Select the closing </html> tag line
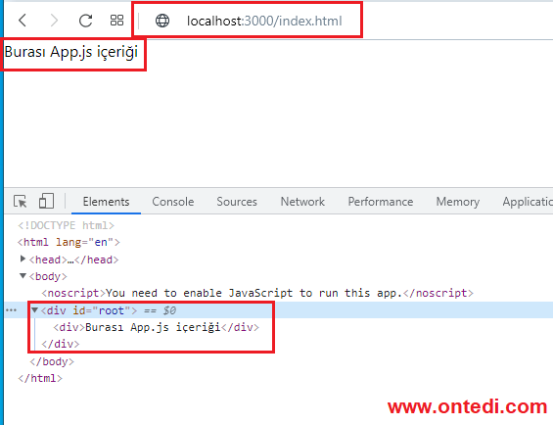 tap(40, 378)
